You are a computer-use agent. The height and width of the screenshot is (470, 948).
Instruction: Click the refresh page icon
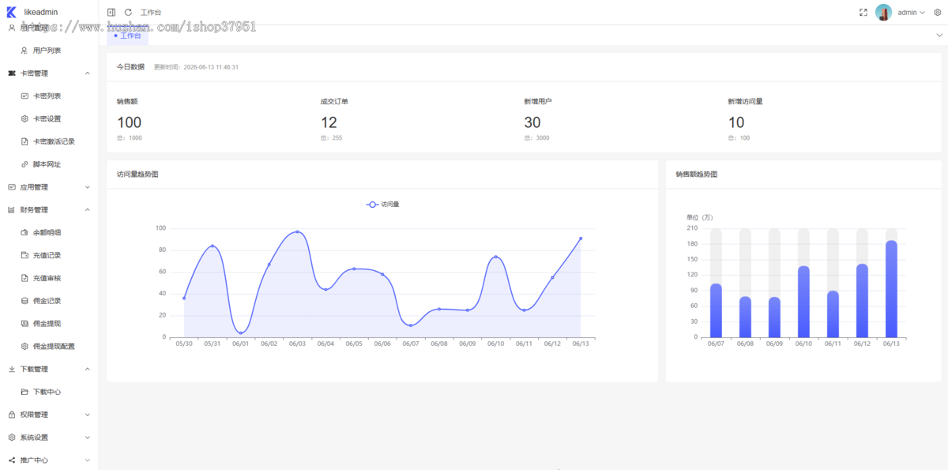(128, 13)
